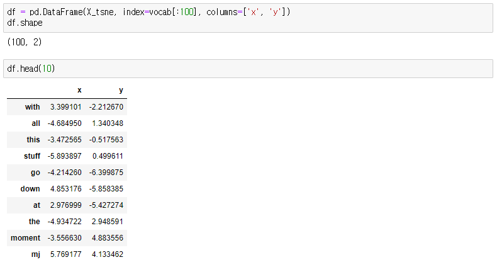497x267 pixels.
Task: Click x value -4.684950
Action: (65, 123)
